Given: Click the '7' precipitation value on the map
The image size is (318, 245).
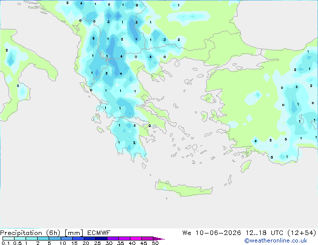Looking at the screenshot, I should (136, 39).
